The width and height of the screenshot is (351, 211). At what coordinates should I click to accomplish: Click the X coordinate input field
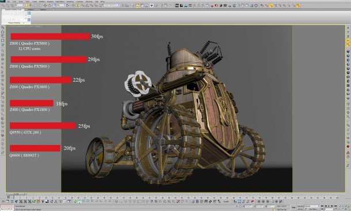coord(248,206)
